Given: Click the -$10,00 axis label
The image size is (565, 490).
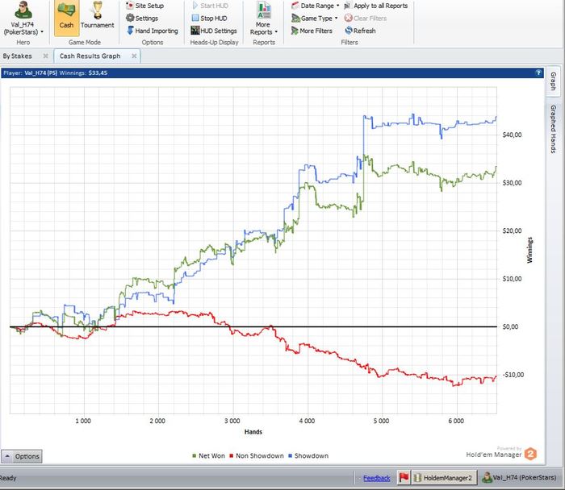Looking at the screenshot, I should 513,375.
